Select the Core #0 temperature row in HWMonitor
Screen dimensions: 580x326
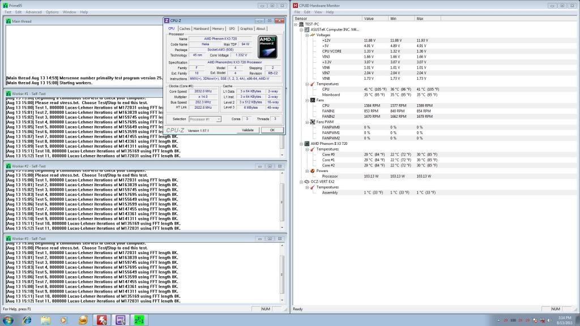[x=380, y=155]
